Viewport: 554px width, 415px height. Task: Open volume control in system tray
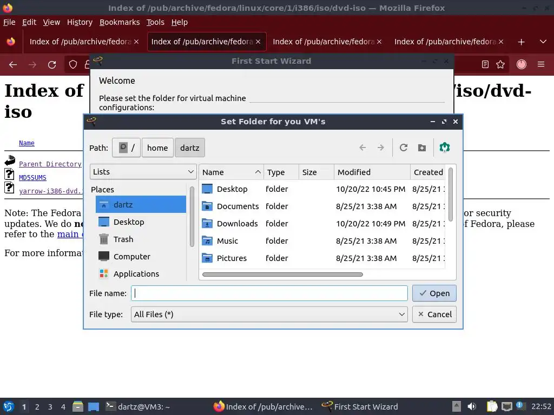pos(472,406)
